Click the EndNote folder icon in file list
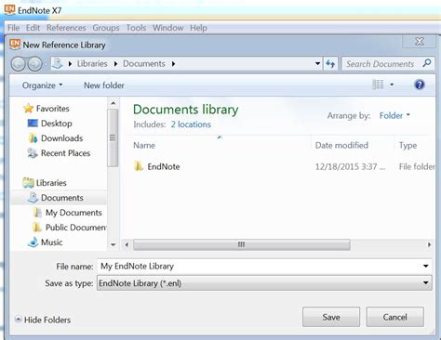 click(138, 166)
